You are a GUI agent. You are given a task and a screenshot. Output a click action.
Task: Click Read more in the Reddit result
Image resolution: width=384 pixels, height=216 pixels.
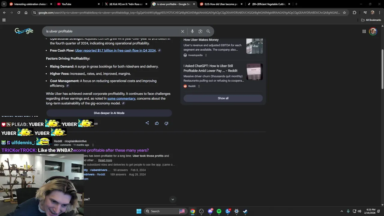click(105, 160)
